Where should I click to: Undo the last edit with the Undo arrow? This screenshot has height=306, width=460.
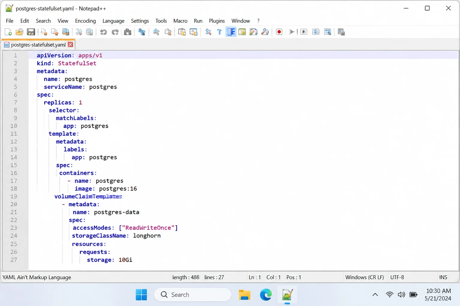104,32
